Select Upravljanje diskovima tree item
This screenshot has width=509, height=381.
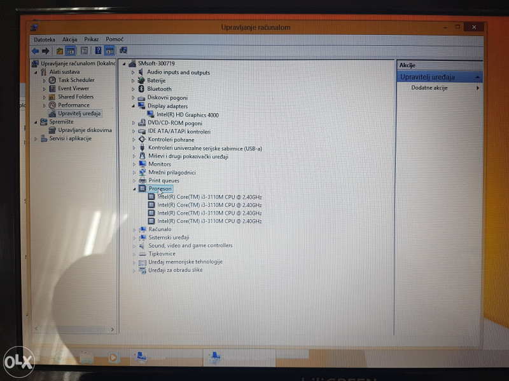point(85,130)
